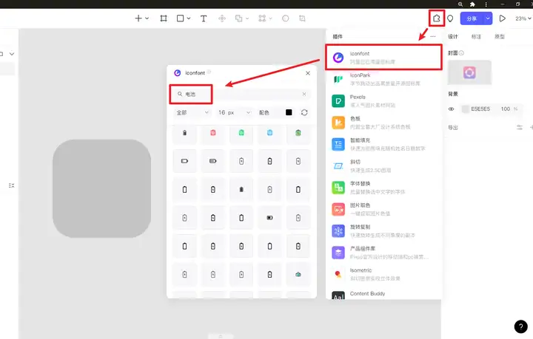Select the Frame tool in toolbar
533x339 pixels.
click(x=164, y=18)
